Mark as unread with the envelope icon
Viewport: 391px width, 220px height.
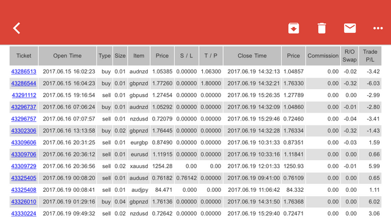point(350,28)
